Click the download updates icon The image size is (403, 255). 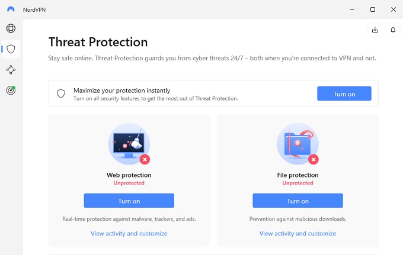[x=375, y=29]
